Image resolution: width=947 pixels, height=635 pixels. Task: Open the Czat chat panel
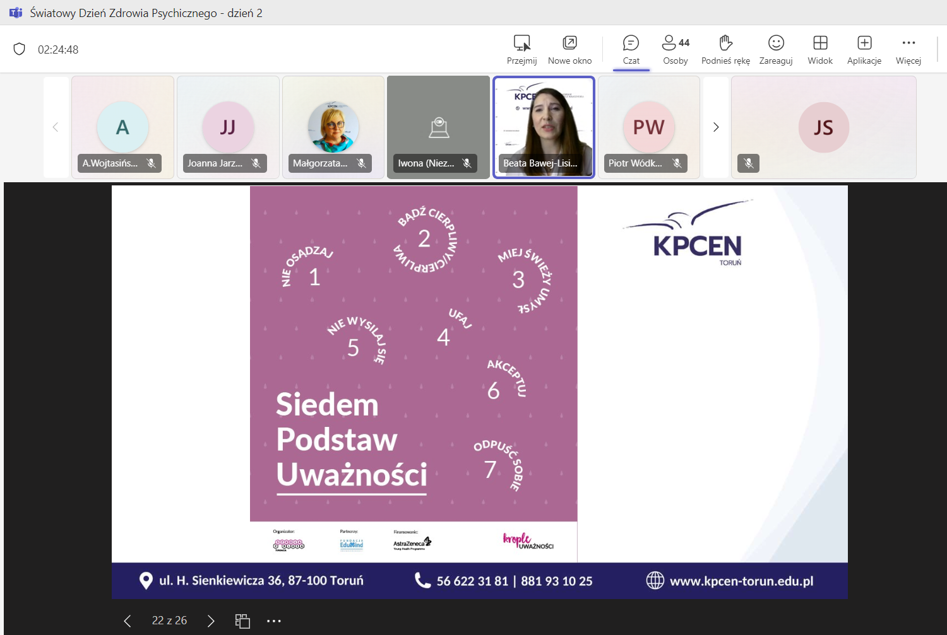(x=631, y=50)
